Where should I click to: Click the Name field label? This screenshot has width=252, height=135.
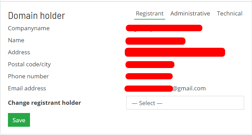click(16, 40)
